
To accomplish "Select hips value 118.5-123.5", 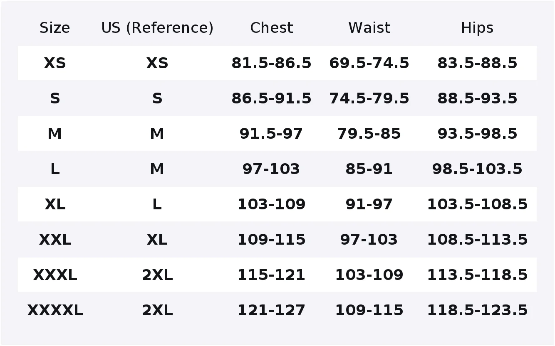I will (x=477, y=310).
